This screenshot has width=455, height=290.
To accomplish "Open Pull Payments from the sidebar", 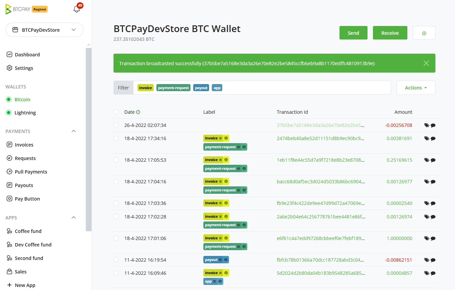I will pyautogui.click(x=31, y=172).
